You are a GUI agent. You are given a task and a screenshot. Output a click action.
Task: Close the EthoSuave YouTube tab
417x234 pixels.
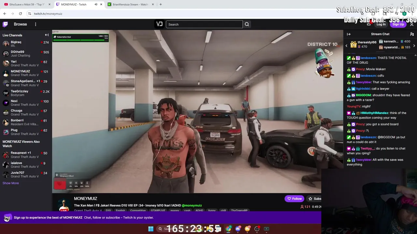click(49, 5)
